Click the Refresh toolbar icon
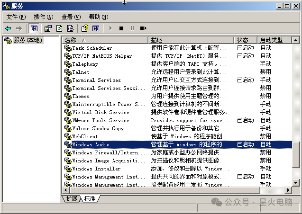Viewport: 302px width, 214px height. pos(60,28)
